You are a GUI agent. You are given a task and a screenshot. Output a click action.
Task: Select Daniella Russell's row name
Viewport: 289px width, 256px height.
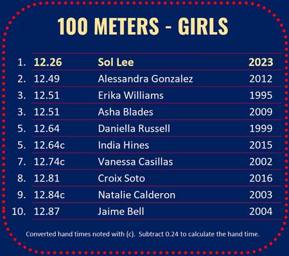click(134, 128)
